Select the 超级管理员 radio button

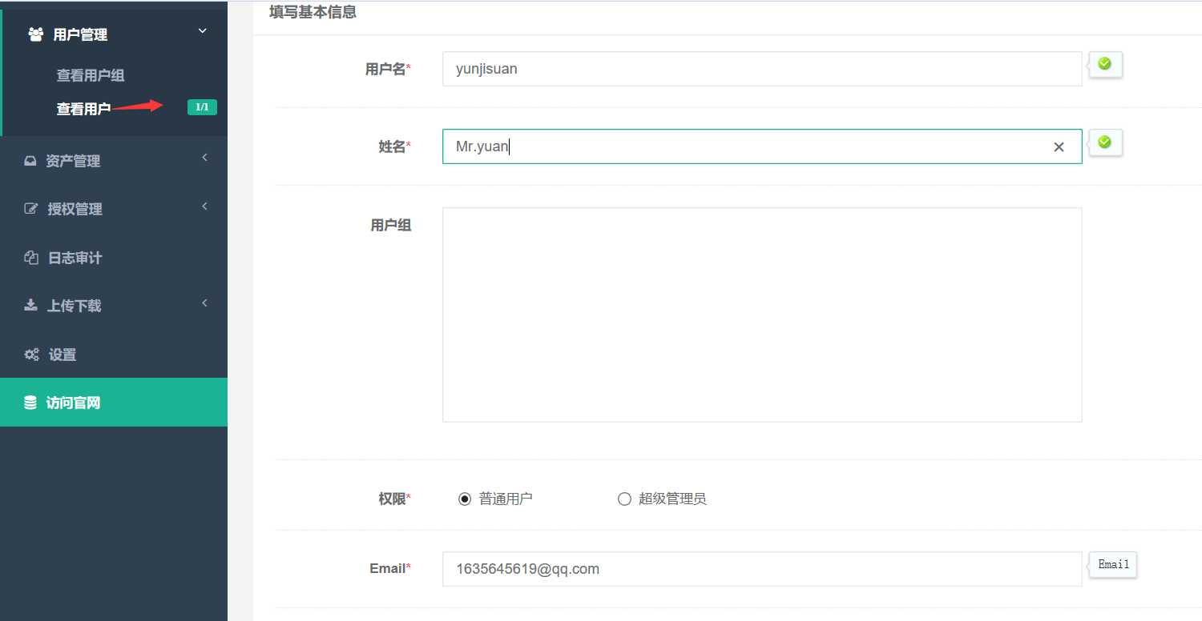click(x=624, y=499)
